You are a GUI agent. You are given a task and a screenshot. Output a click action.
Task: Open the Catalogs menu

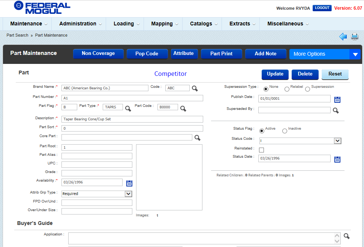click(204, 24)
